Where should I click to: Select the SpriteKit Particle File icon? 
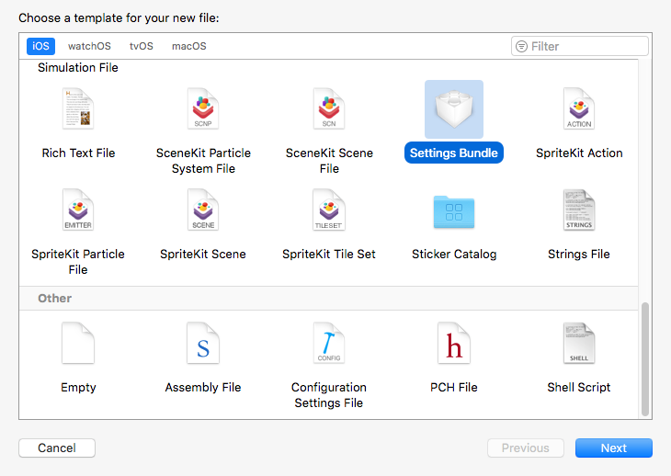click(78, 210)
